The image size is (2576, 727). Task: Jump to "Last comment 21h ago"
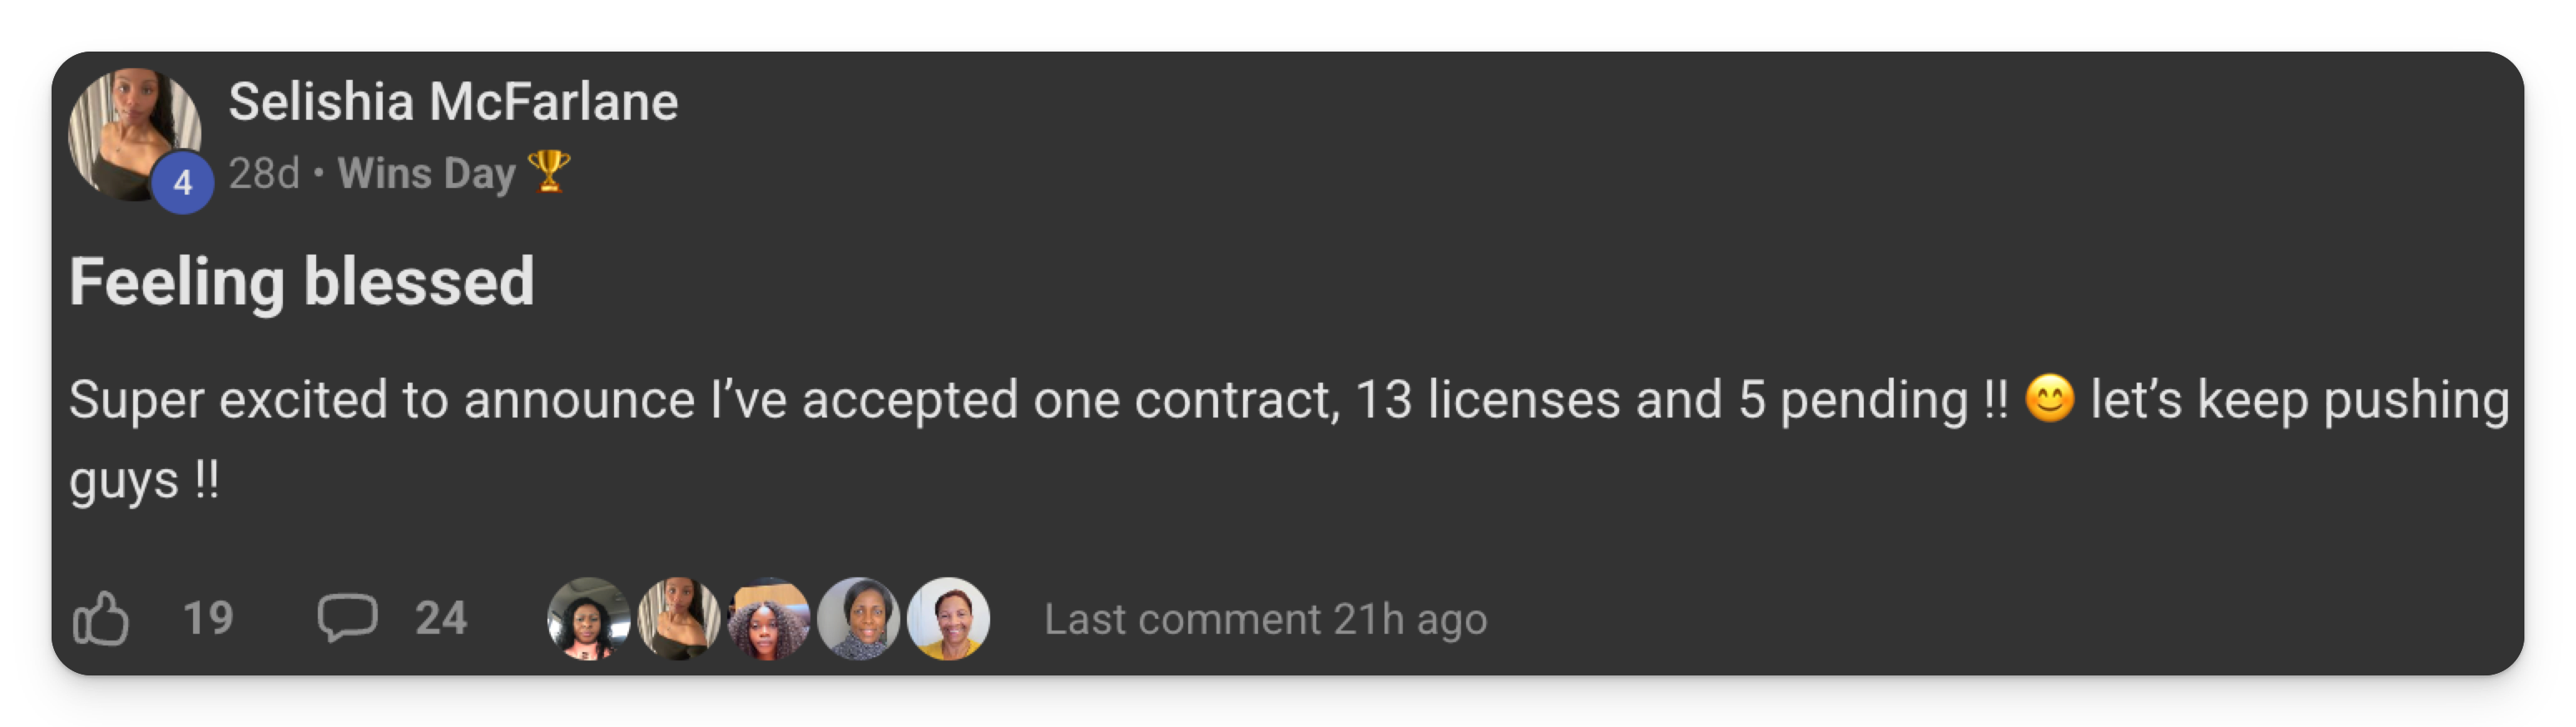pos(1265,619)
